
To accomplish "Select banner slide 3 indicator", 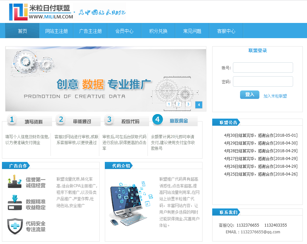I will [188, 104].
